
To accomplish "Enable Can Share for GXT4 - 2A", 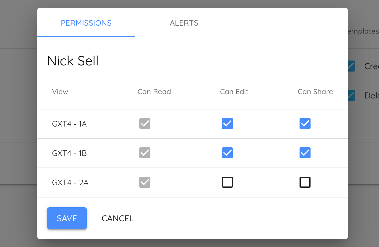I will (305, 182).
